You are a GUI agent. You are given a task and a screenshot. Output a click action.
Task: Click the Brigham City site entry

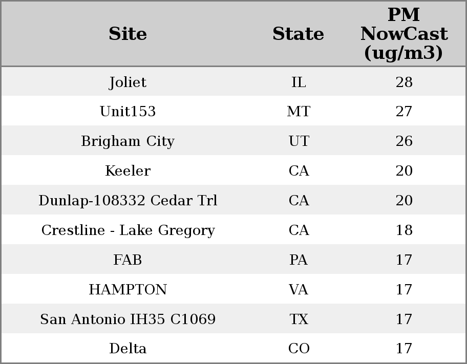click(128, 141)
